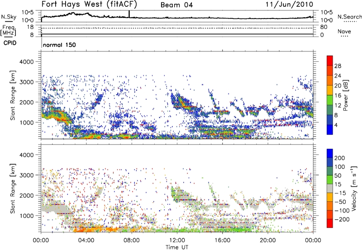
Task: Click the Velocity panel 'Slant Range [km]' label
Action: click(x=13, y=188)
